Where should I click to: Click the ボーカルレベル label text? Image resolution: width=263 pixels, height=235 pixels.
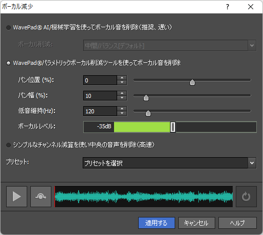click(x=37, y=127)
